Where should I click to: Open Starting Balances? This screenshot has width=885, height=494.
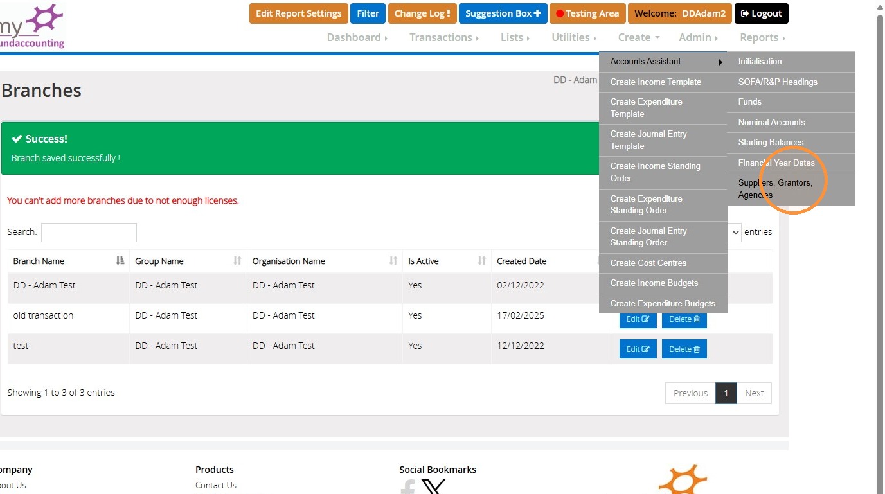[x=791, y=143]
